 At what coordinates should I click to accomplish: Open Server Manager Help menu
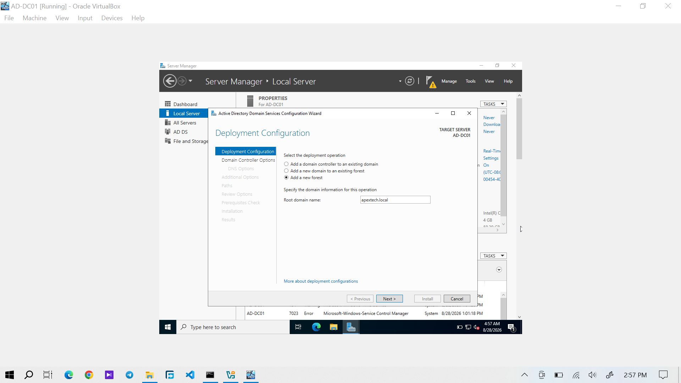click(x=508, y=81)
